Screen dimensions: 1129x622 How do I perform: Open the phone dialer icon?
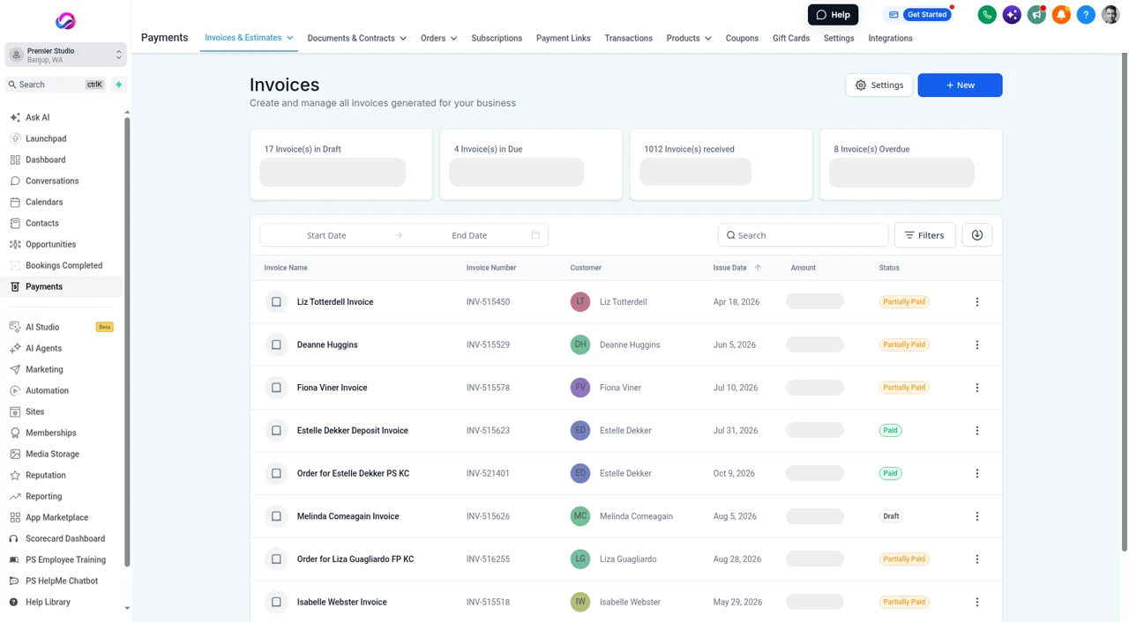pos(987,15)
